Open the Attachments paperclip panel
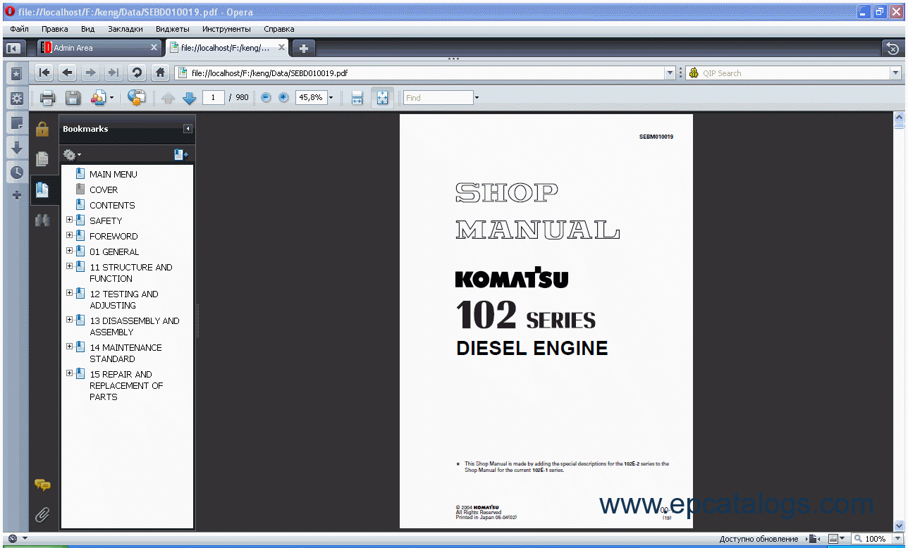The width and height of the screenshot is (908, 548). click(x=42, y=515)
